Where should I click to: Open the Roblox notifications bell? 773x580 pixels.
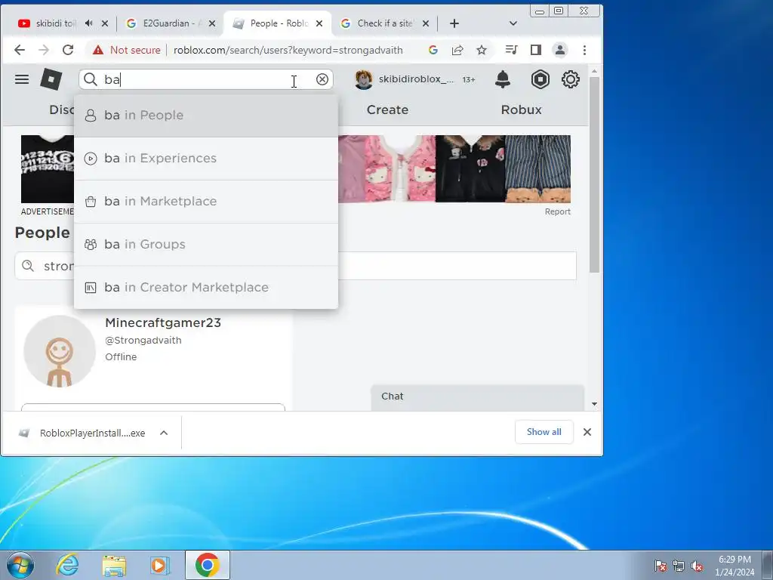(502, 79)
